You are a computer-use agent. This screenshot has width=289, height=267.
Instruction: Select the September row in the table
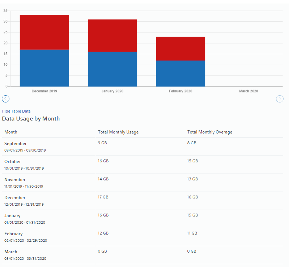tap(16, 144)
